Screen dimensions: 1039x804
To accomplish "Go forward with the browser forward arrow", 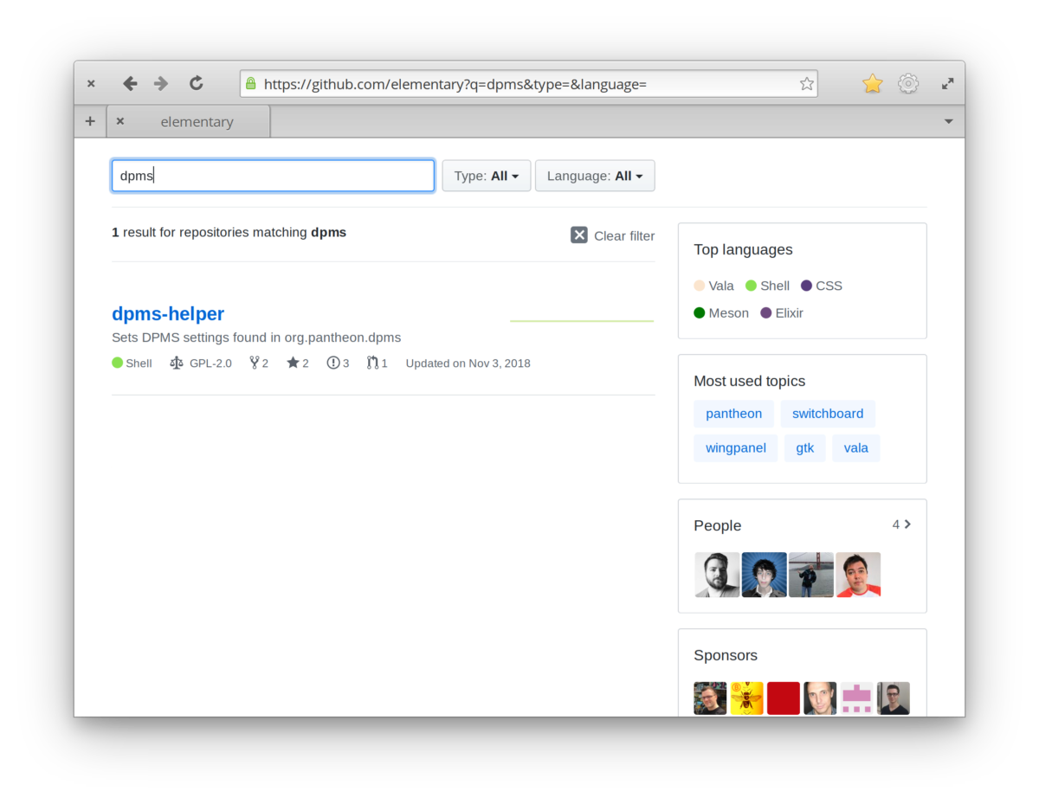I will coord(161,83).
